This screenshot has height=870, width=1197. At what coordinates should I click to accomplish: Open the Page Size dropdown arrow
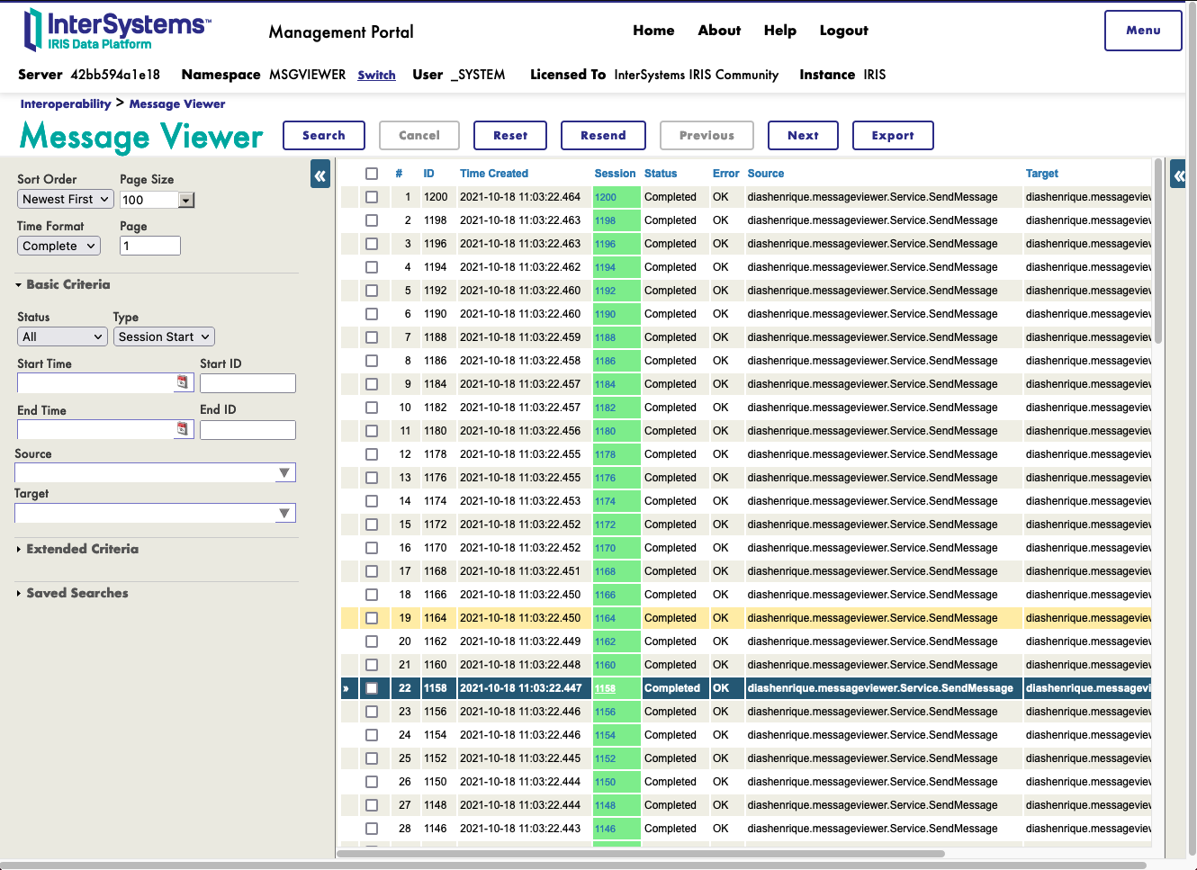click(x=186, y=201)
